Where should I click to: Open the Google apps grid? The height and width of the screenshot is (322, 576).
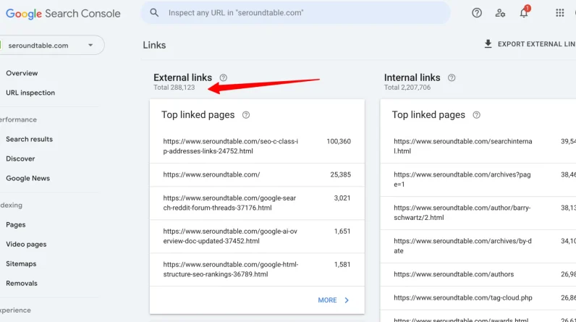click(559, 13)
